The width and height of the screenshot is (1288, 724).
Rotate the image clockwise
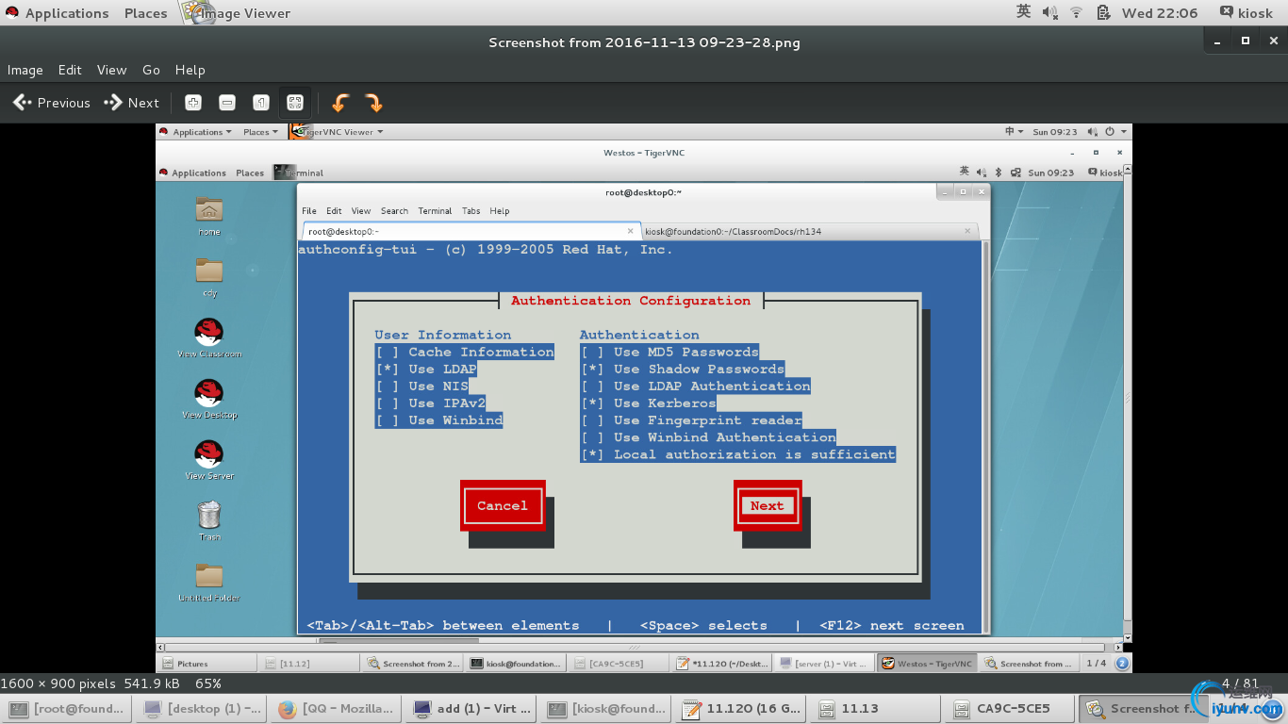pos(373,103)
